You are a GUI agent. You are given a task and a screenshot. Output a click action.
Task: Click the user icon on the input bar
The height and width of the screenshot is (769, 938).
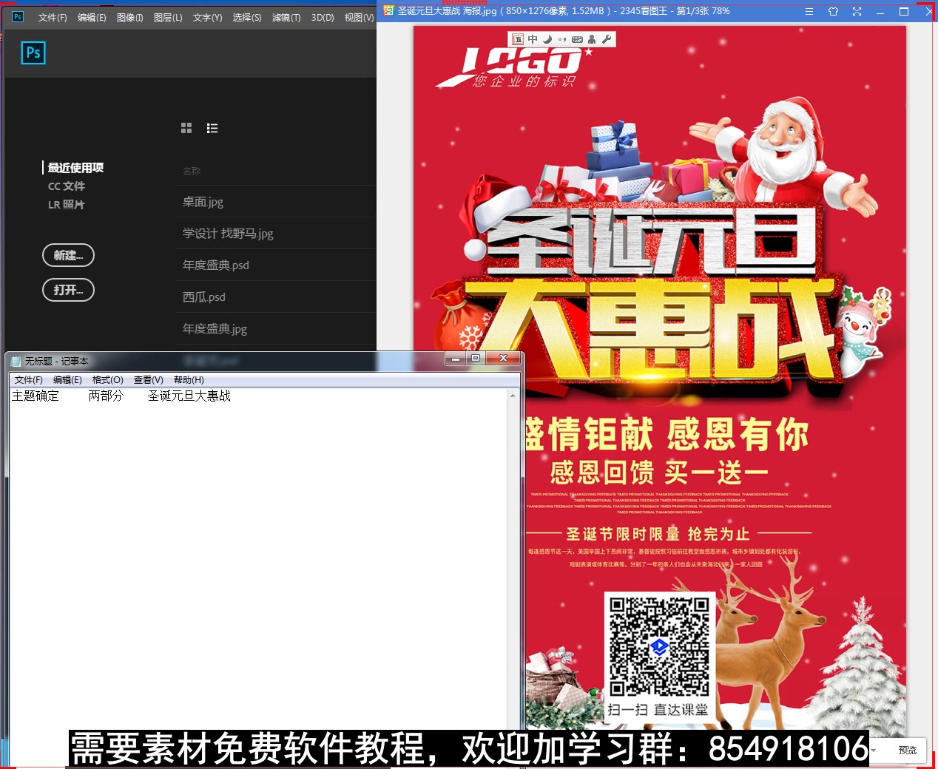592,39
